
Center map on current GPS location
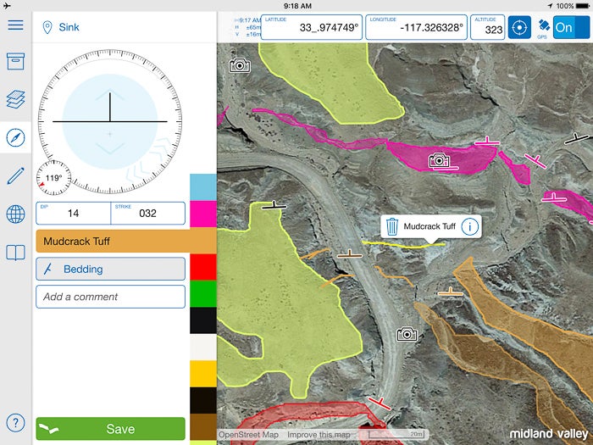pyautogui.click(x=519, y=27)
